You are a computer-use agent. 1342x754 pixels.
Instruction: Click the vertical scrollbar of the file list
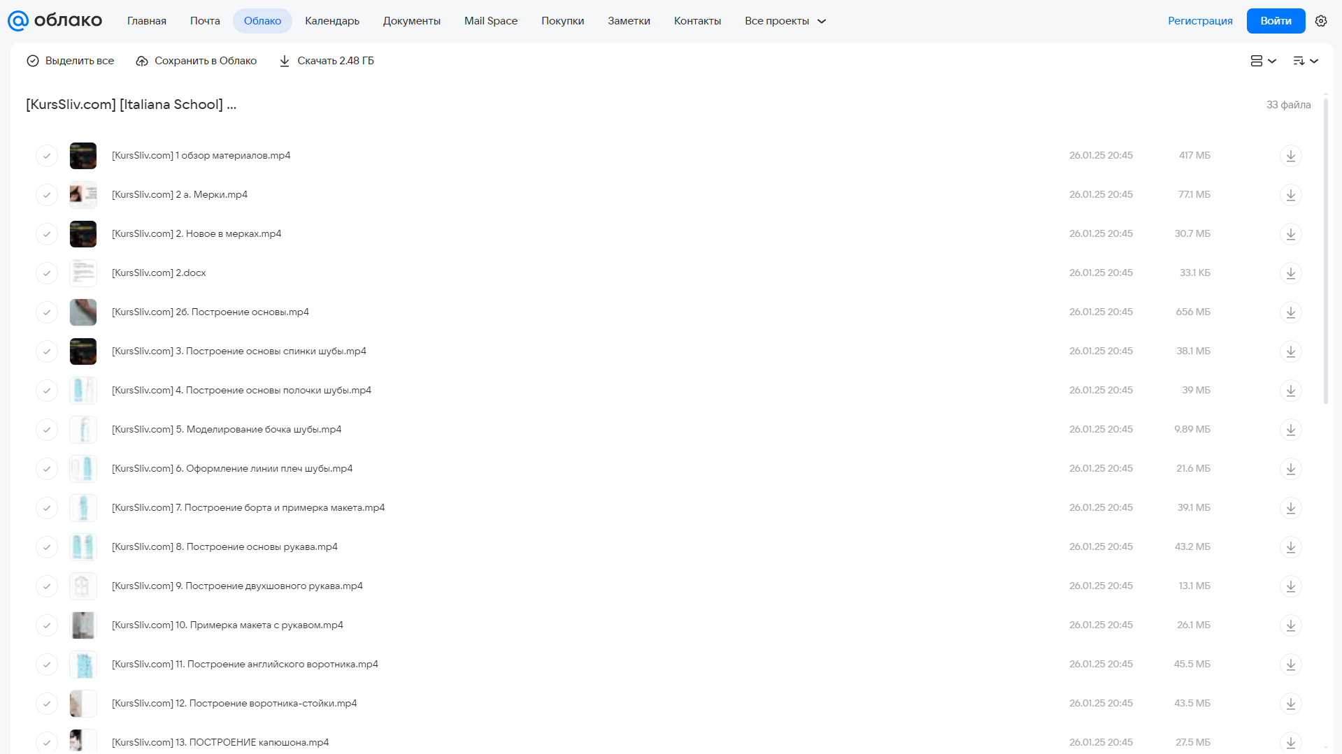pyautogui.click(x=1325, y=251)
